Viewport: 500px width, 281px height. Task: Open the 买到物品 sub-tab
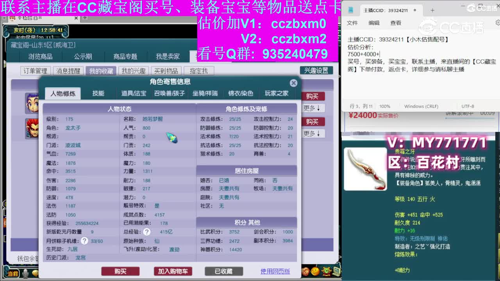166,71
